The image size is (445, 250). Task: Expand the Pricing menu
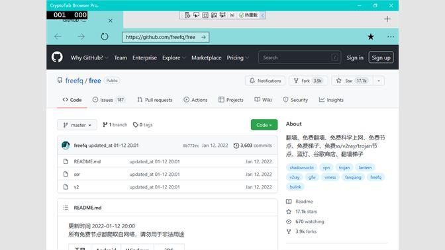pos(238,58)
